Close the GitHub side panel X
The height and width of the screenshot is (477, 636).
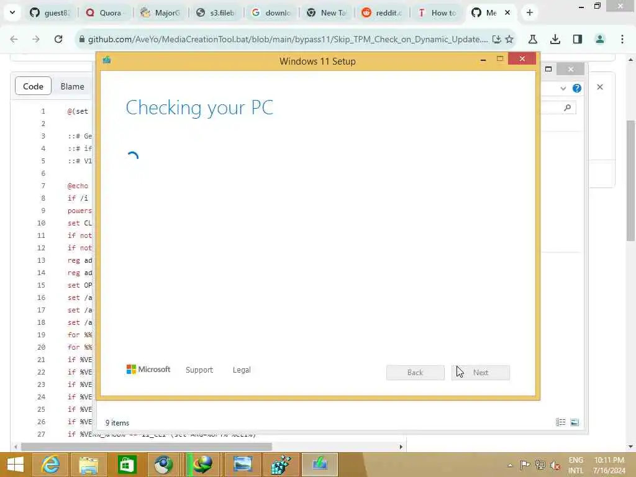coord(600,87)
